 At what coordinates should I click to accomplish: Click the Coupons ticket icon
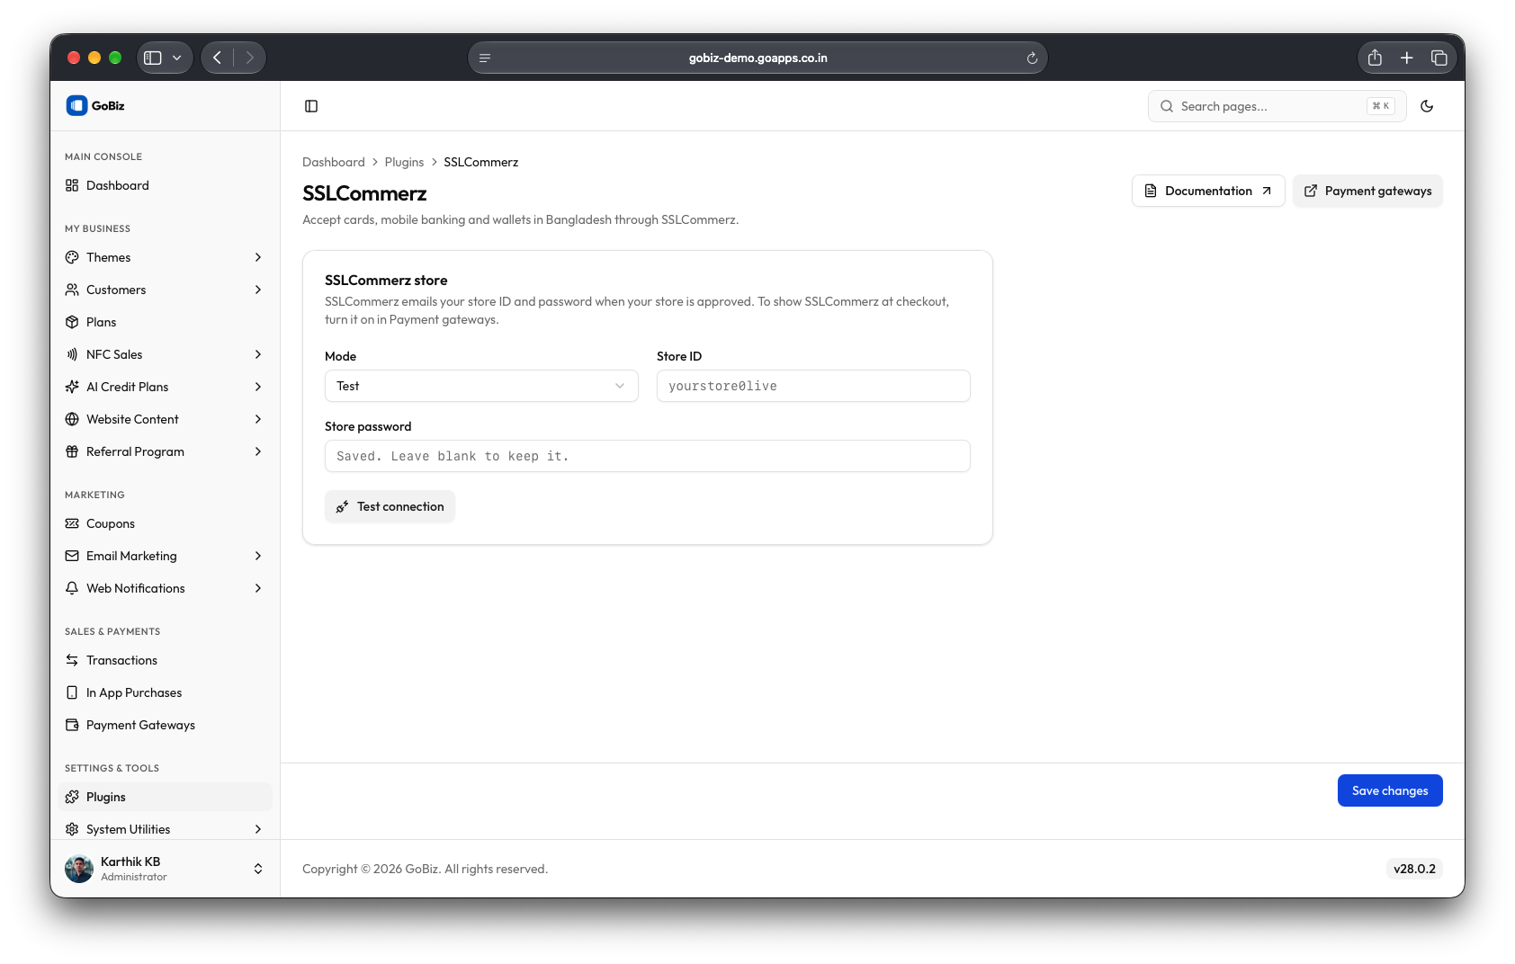(72, 523)
